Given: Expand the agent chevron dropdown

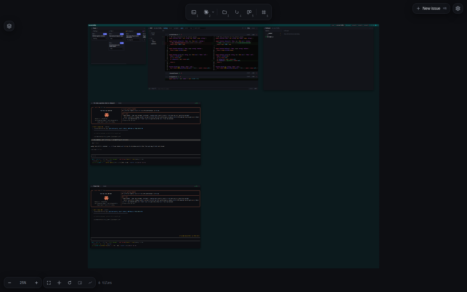Looking at the screenshot, I should coord(213,12).
